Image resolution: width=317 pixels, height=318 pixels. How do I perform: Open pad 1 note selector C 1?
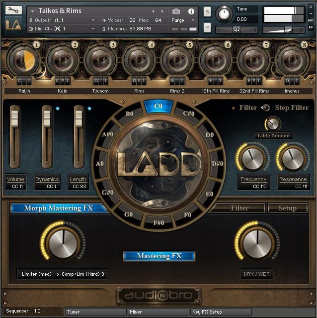tap(24, 81)
